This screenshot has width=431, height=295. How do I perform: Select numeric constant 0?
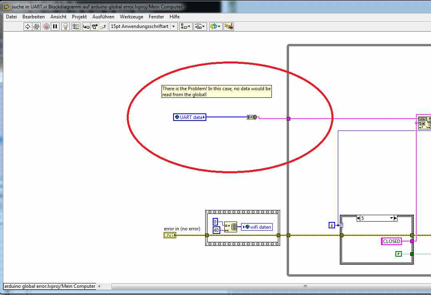pos(215,222)
